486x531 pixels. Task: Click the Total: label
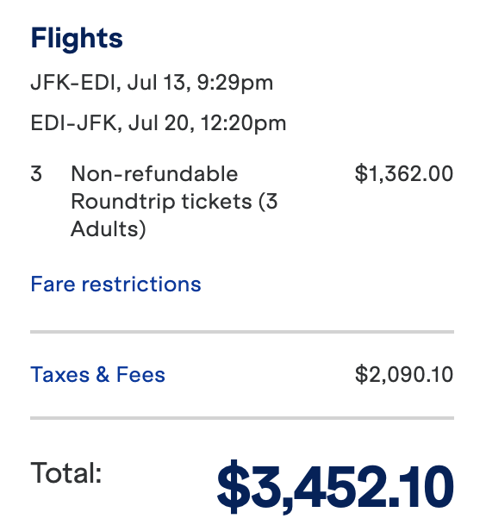[66, 472]
